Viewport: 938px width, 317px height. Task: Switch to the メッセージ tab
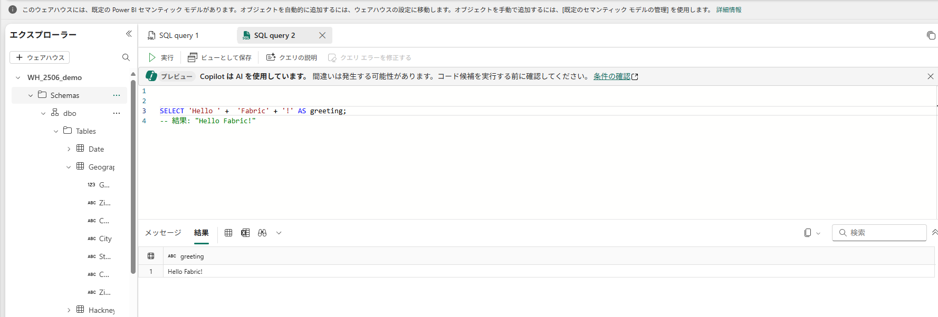pos(163,233)
